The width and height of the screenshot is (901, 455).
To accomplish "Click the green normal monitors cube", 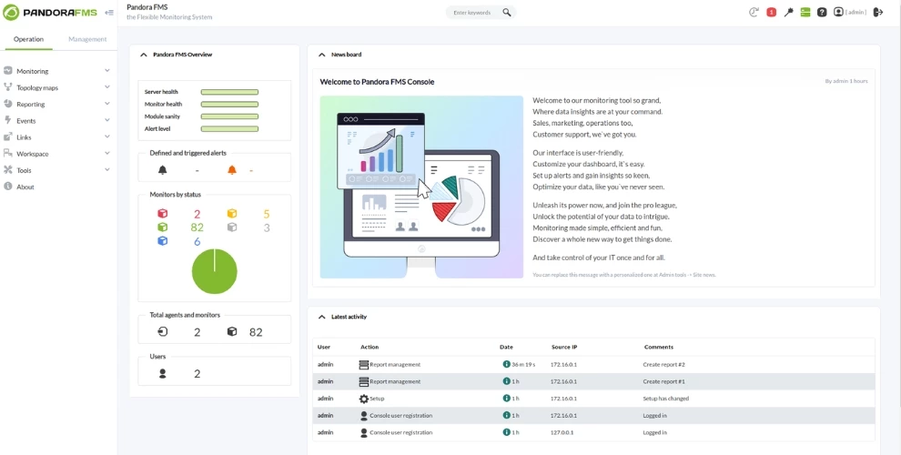I will click(x=163, y=227).
